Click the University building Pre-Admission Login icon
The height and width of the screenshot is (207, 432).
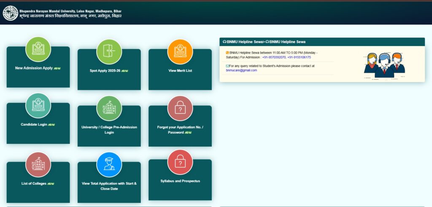[109, 108]
